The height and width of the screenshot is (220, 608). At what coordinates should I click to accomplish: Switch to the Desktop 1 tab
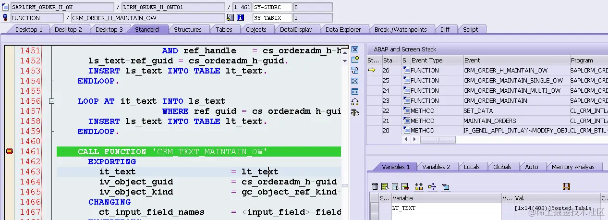tap(29, 29)
